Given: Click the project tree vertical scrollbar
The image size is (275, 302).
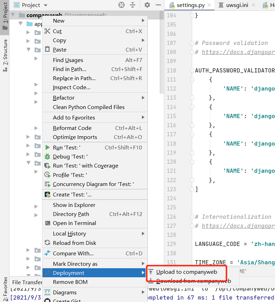Looking at the screenshot, I should click(x=162, y=52).
